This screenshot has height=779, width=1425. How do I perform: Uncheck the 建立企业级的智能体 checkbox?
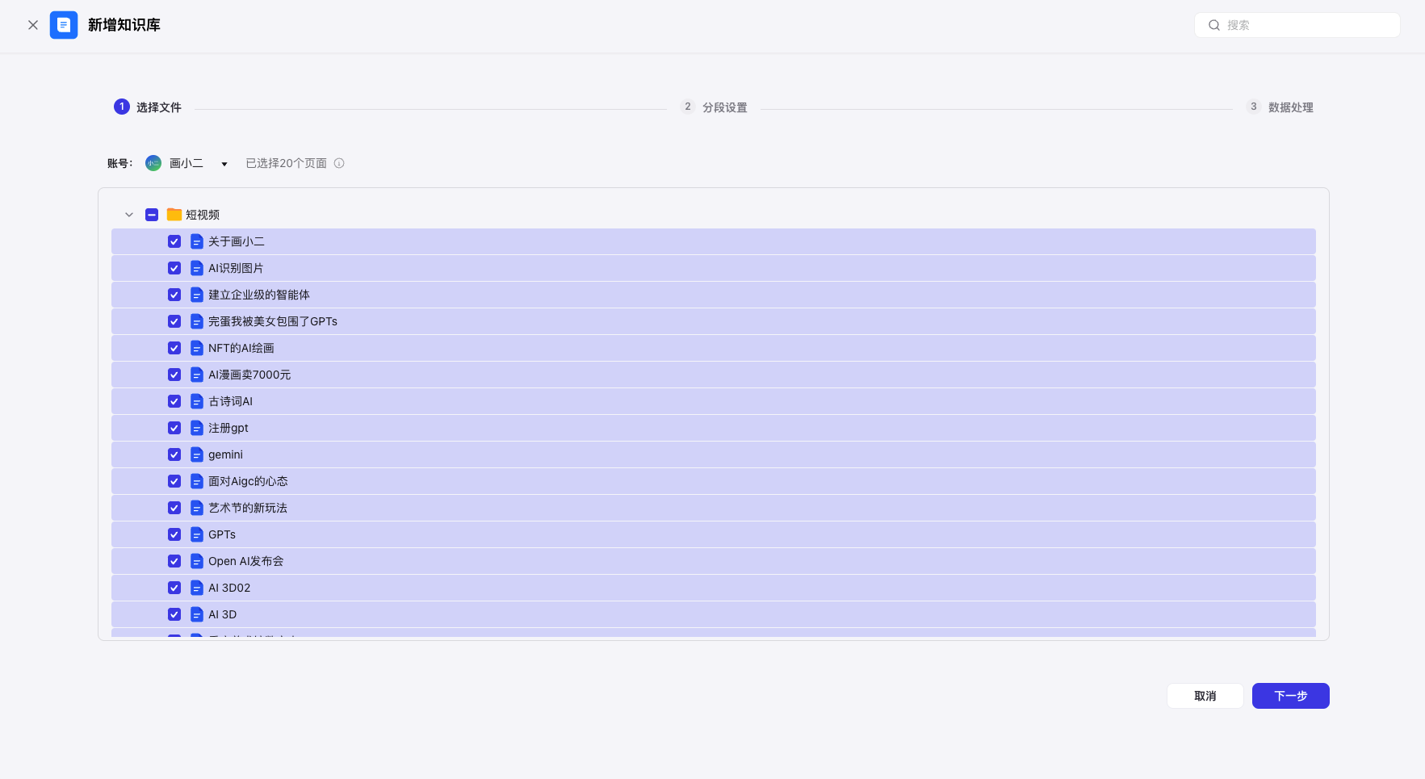tap(174, 295)
